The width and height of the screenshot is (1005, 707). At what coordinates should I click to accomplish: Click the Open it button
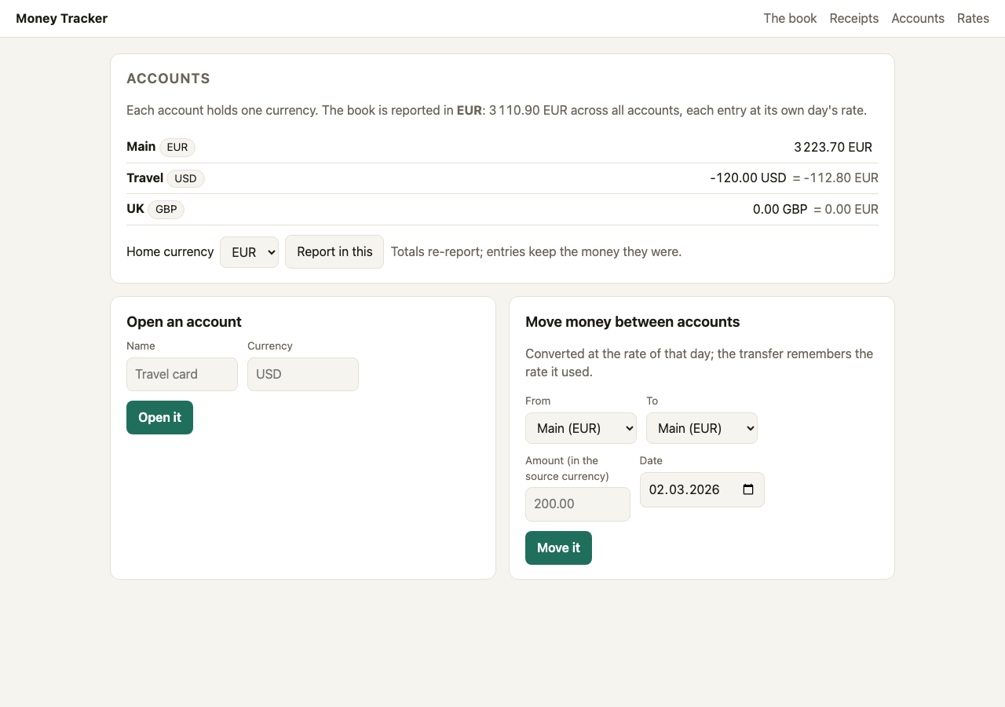click(159, 418)
